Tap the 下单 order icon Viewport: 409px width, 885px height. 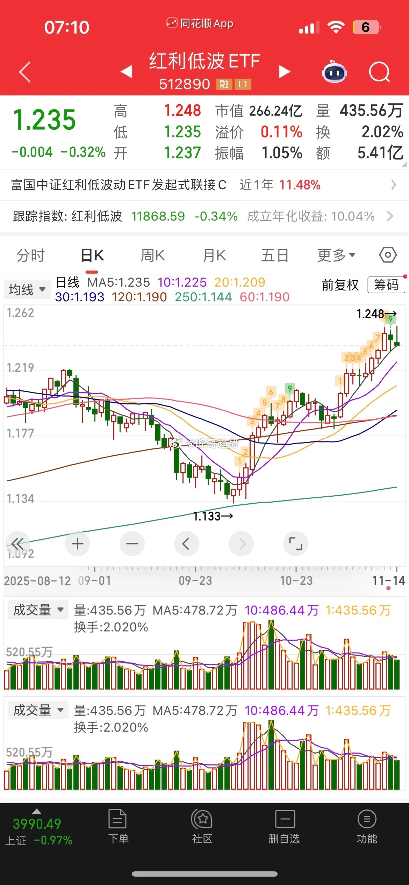click(x=118, y=827)
